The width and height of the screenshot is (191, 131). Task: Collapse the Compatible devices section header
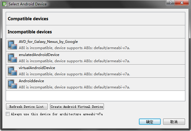point(95,19)
